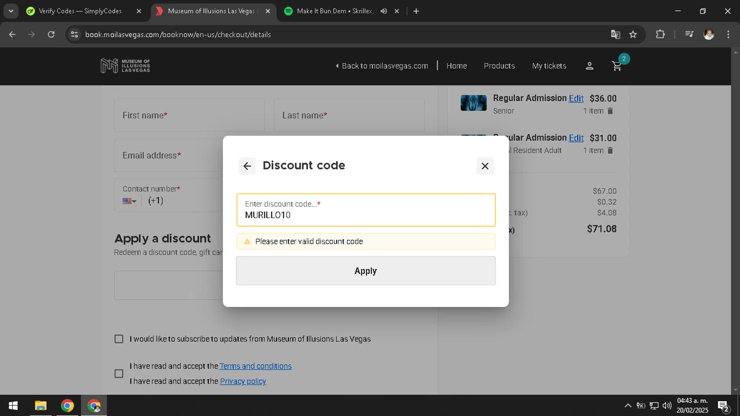Image resolution: width=740 pixels, height=416 pixels.
Task: Open the Chrome profile avatar
Action: click(709, 34)
